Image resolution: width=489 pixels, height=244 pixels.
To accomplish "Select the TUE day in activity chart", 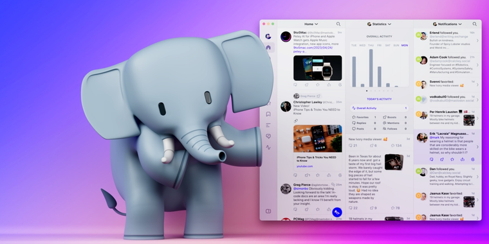I will tap(354, 46).
